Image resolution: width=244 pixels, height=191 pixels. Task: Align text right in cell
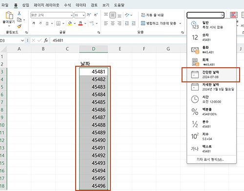120,23
